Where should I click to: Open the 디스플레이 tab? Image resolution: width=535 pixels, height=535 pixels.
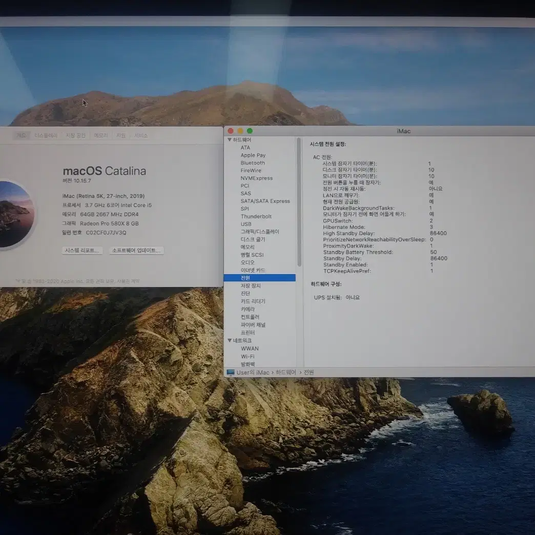pos(46,135)
